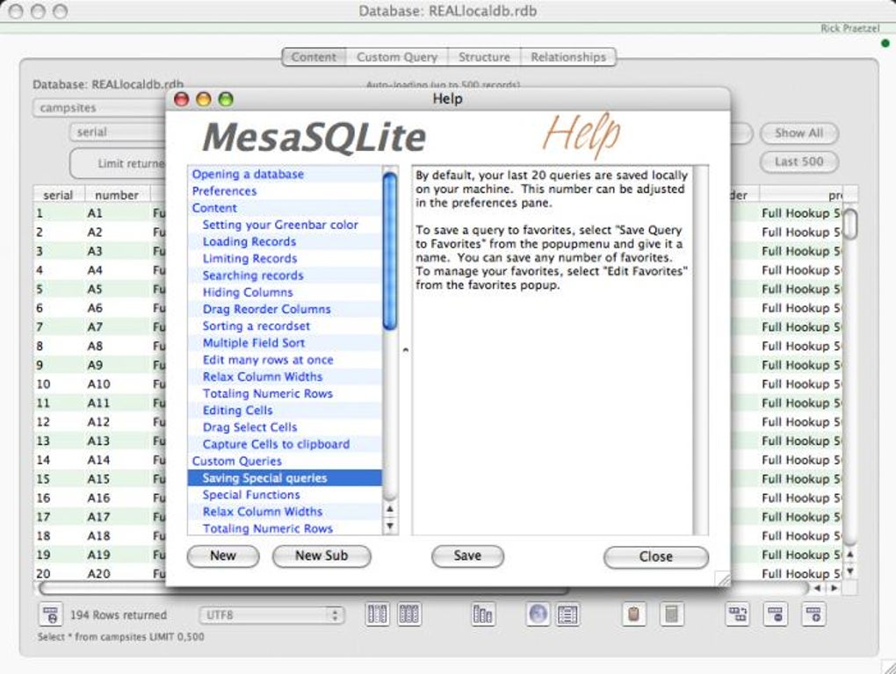Click the table horizontal scroll right arrow
The width and height of the screenshot is (896, 674).
[x=835, y=588]
